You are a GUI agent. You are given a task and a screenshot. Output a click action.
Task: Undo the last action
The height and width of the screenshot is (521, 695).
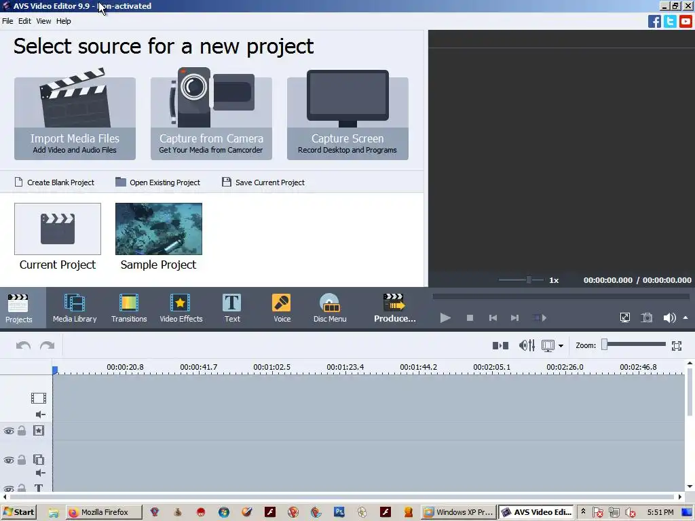(23, 345)
